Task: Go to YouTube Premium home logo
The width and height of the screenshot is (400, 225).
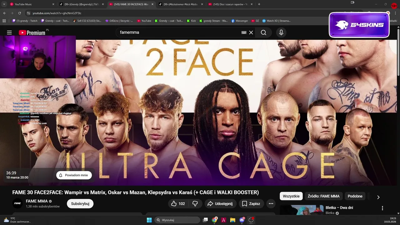Action: [32, 32]
